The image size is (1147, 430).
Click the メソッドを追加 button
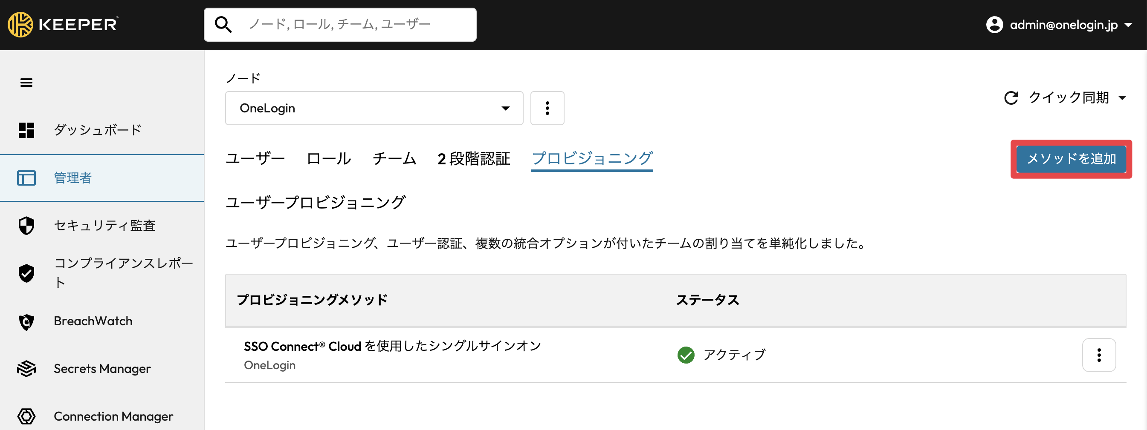click(1071, 159)
